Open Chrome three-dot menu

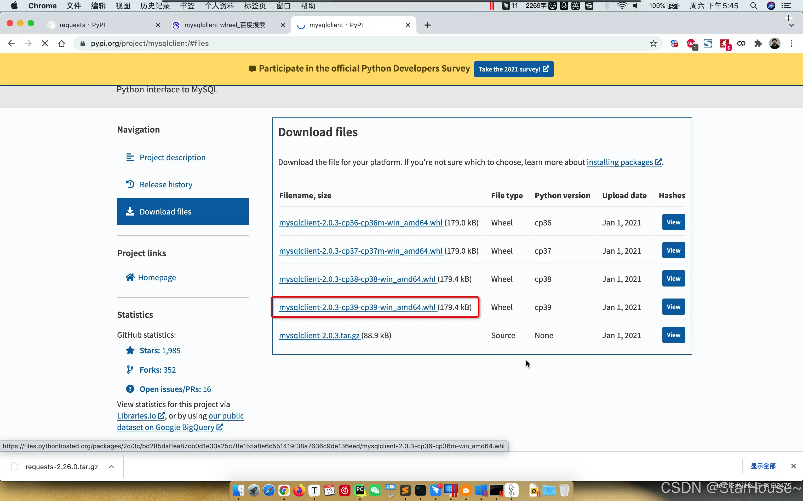point(791,43)
